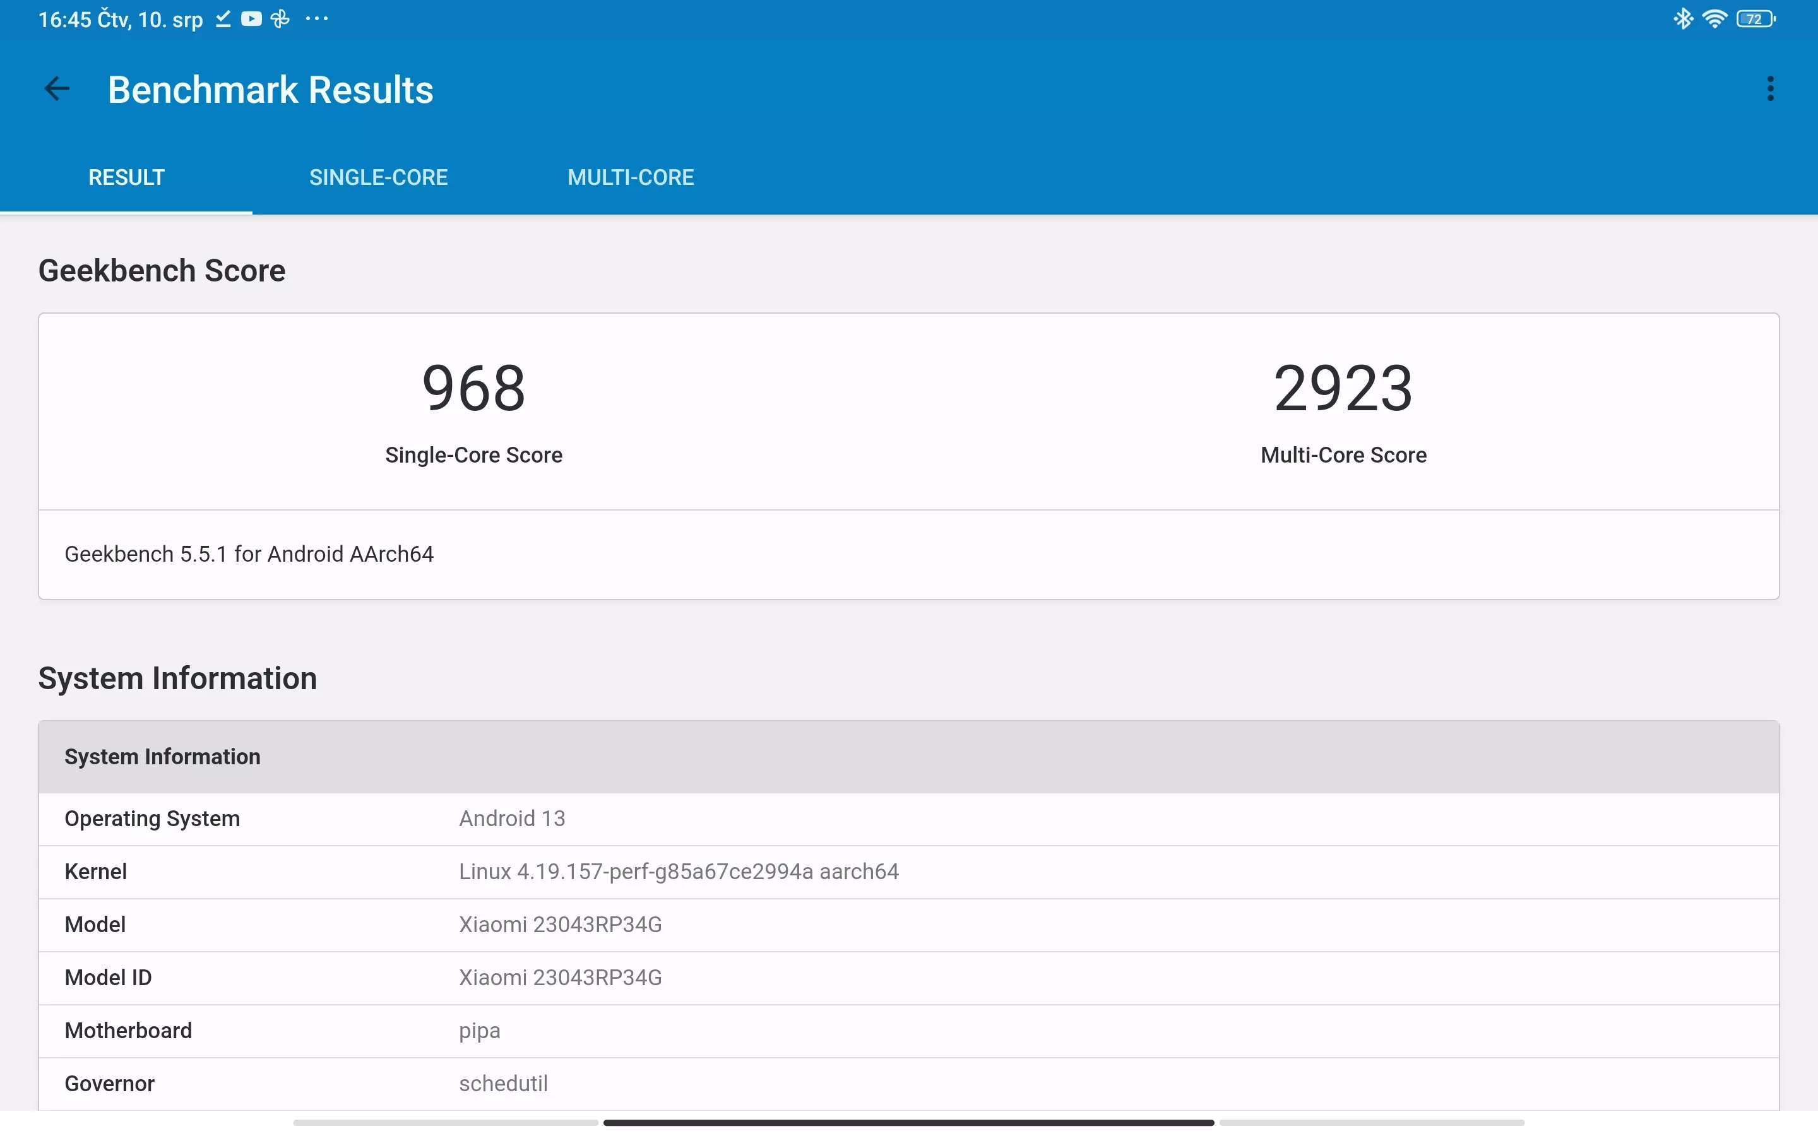This screenshot has height=1136, width=1818.
Task: Tap the Single-Core Score label
Action: tap(474, 454)
